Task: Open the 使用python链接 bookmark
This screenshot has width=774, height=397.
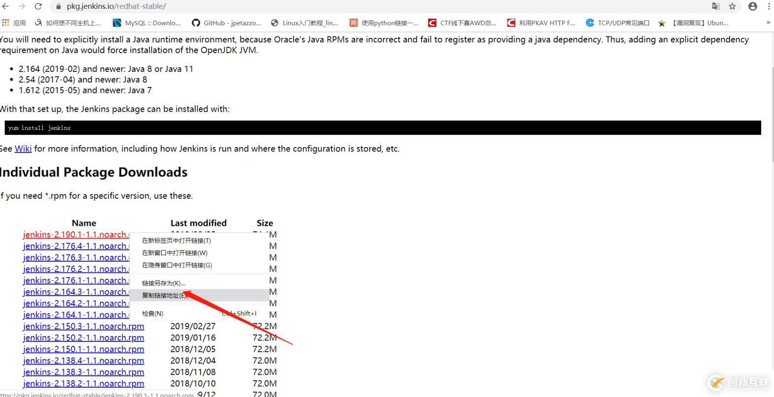Action: 384,23
